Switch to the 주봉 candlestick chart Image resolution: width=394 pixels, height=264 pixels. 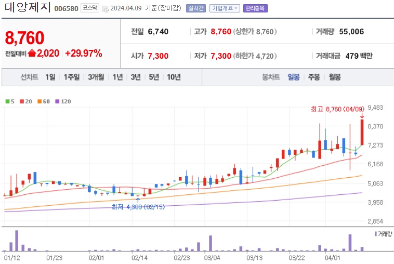click(314, 77)
